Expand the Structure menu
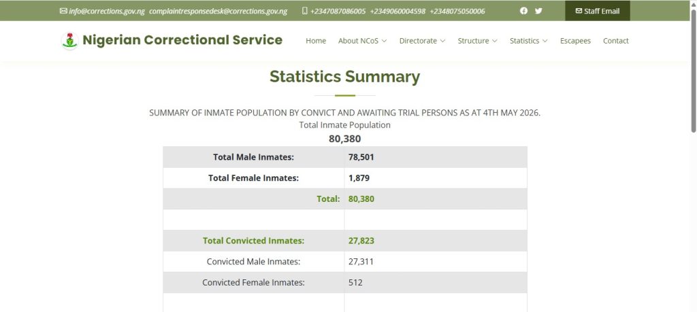The image size is (697, 312). [x=477, y=41]
